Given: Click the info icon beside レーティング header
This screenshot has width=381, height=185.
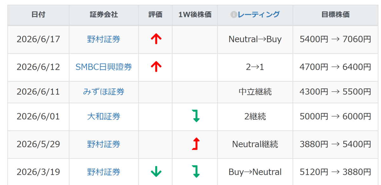Looking at the screenshot, I should [x=234, y=15].
